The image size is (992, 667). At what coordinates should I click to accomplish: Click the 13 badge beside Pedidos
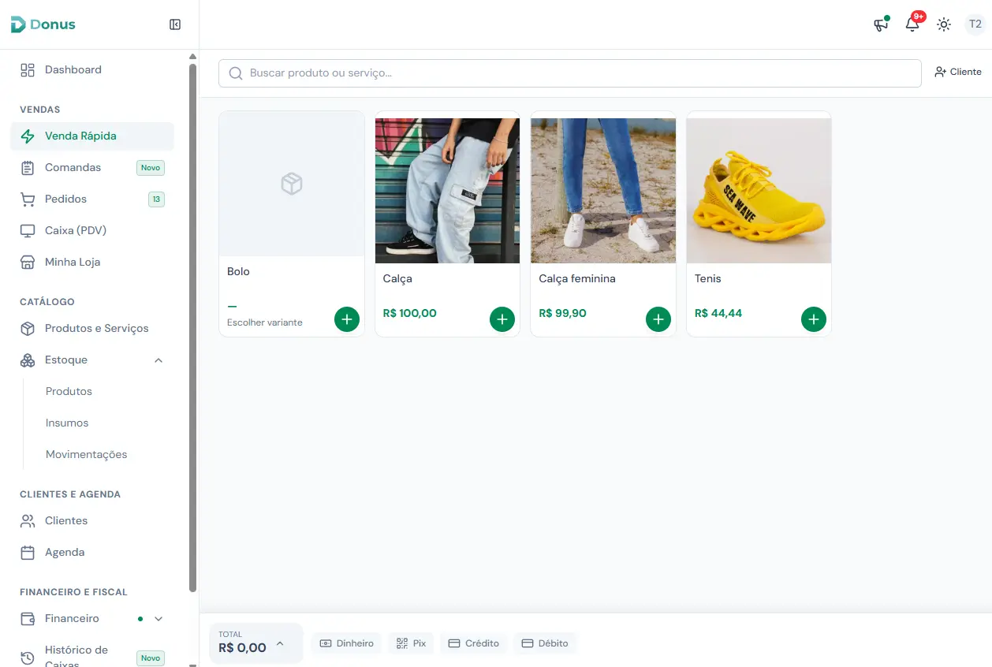tap(156, 199)
